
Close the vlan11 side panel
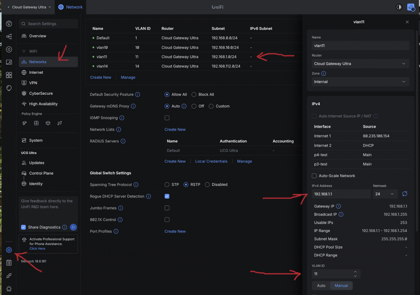(x=407, y=22)
